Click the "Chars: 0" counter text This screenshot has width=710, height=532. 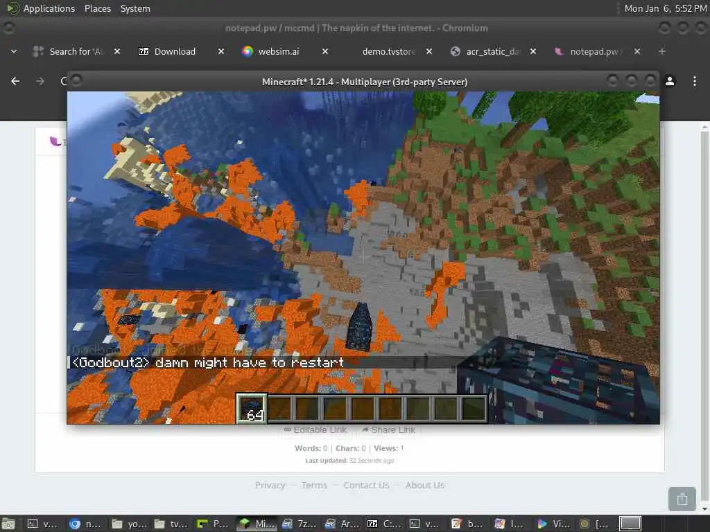pos(350,448)
